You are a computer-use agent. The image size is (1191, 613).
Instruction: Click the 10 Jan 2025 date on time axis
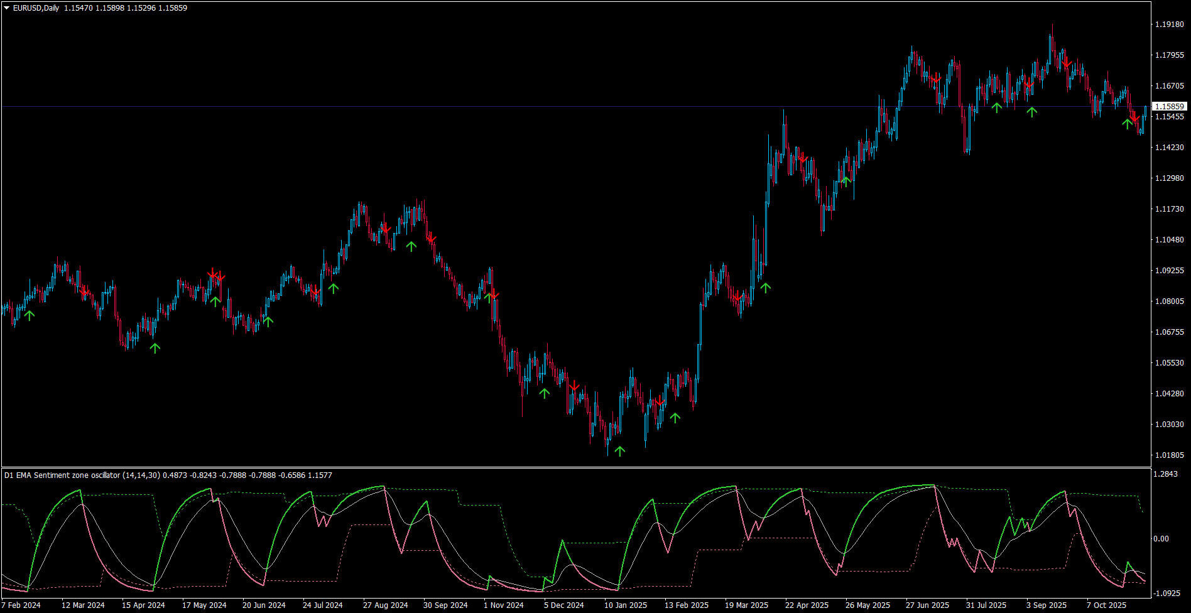click(x=626, y=605)
